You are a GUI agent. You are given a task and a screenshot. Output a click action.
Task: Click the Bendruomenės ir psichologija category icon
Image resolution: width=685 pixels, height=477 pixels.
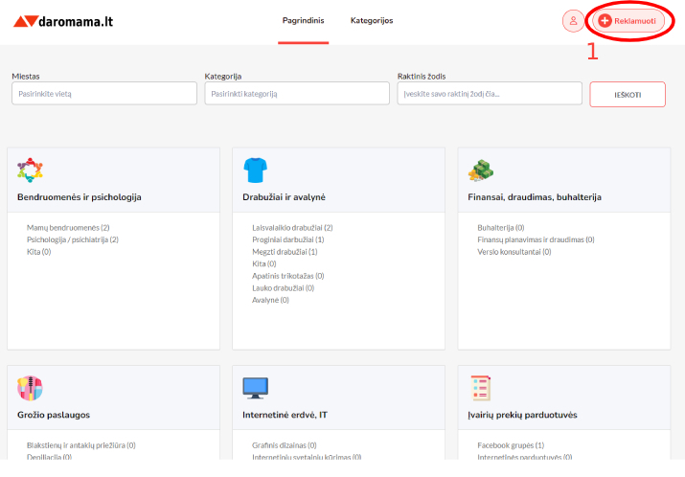click(x=31, y=170)
